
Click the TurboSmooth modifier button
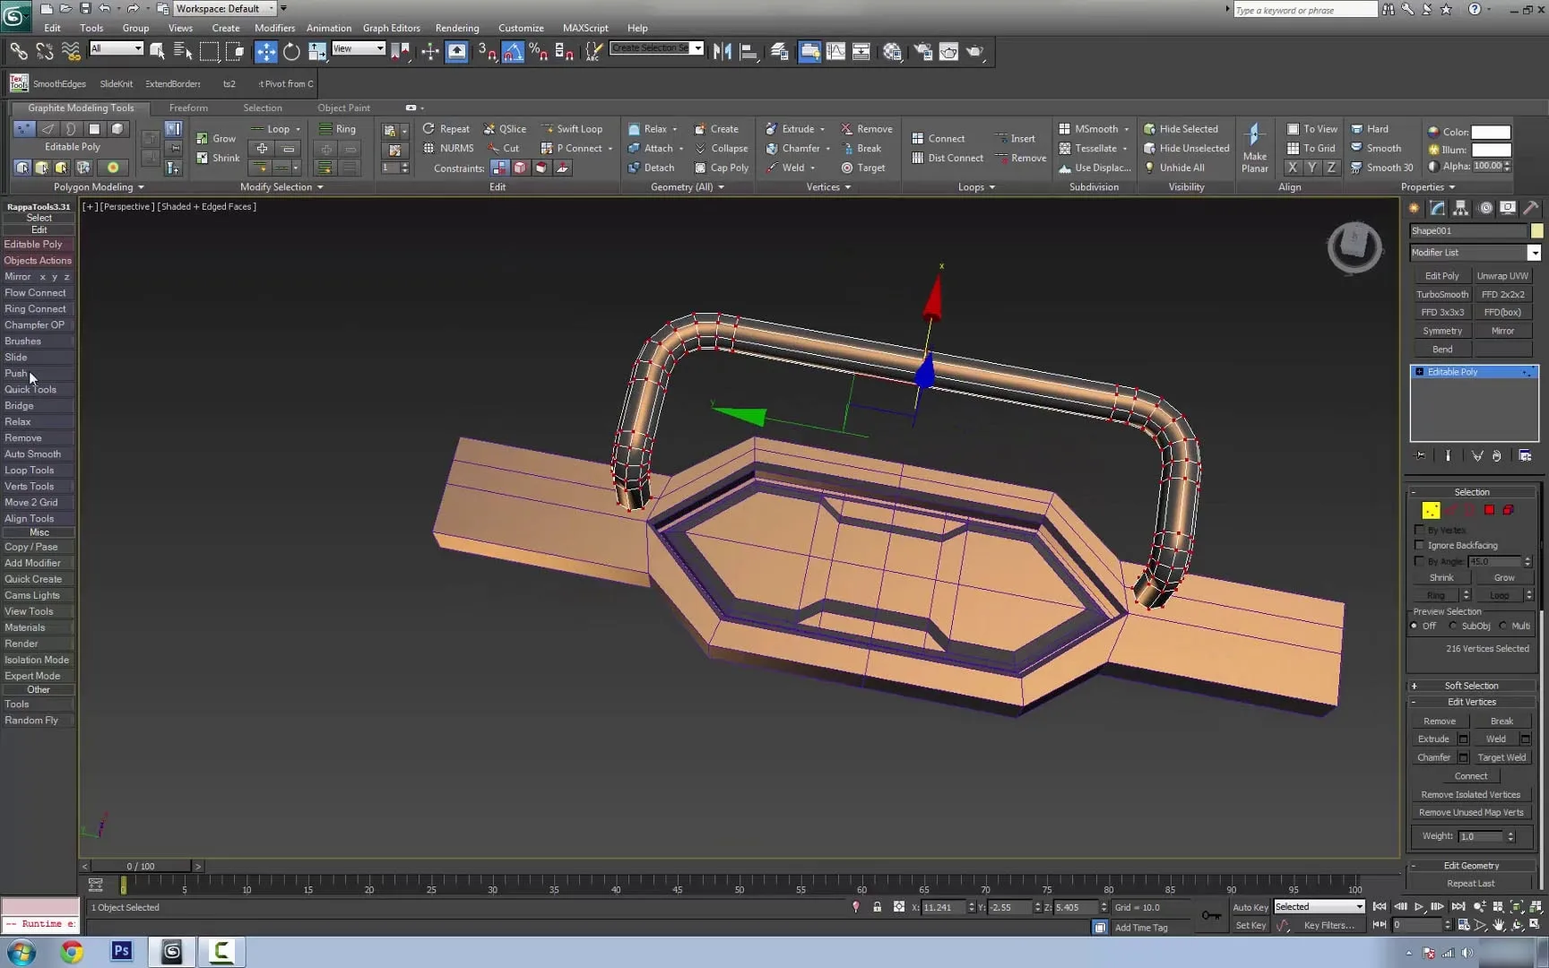(1441, 294)
